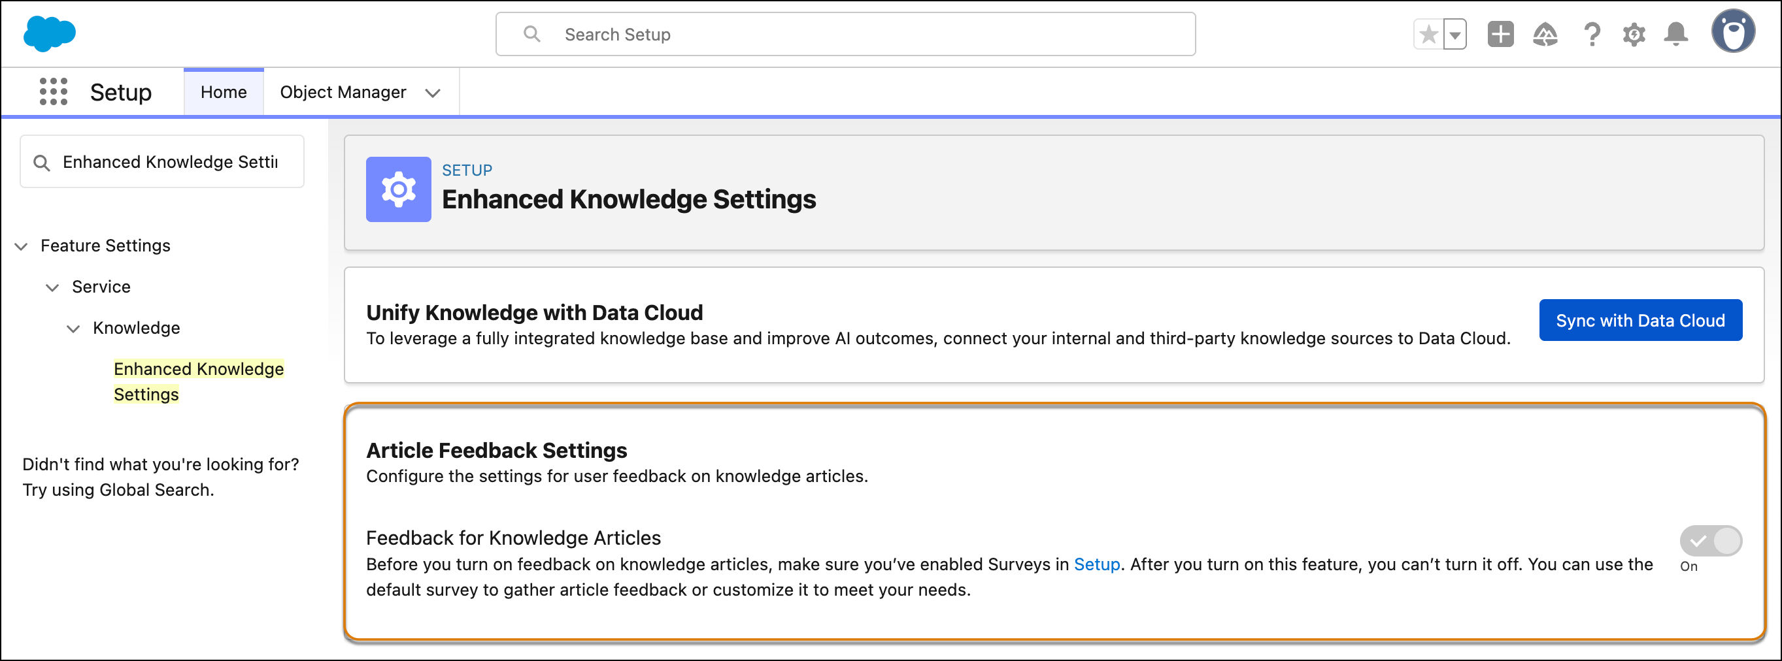Click Sync with Data Cloud button

point(1640,320)
